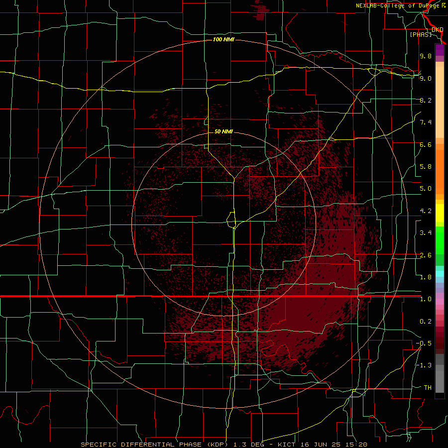Click the DKD label above the color scale
This screenshot has height=448, width=448.
(x=438, y=30)
